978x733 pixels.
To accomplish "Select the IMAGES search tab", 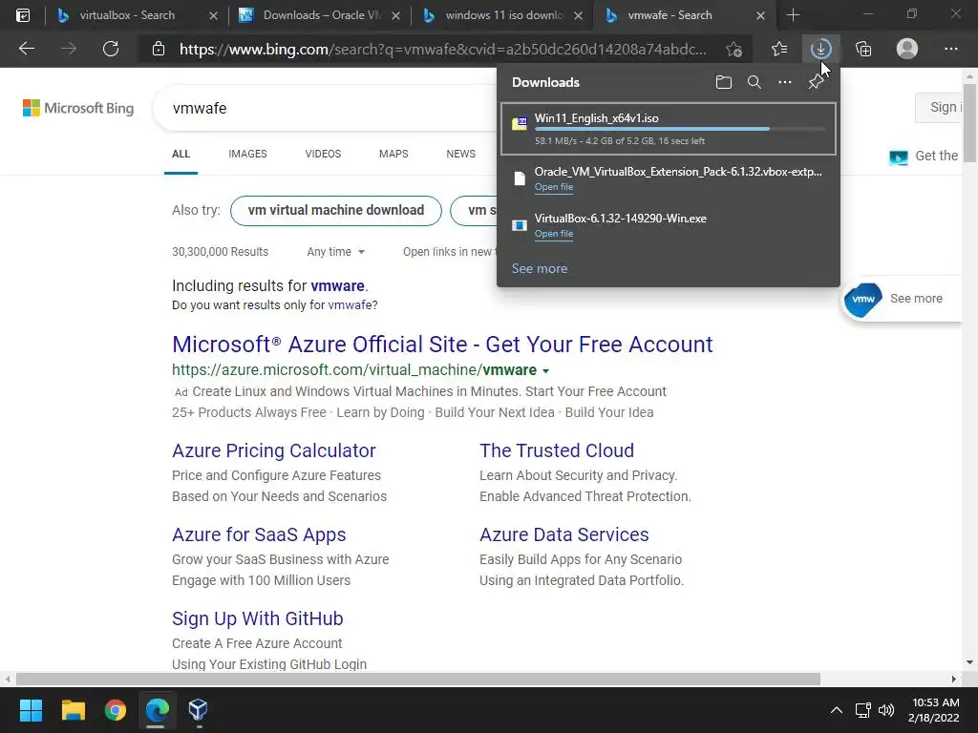I will pos(247,154).
